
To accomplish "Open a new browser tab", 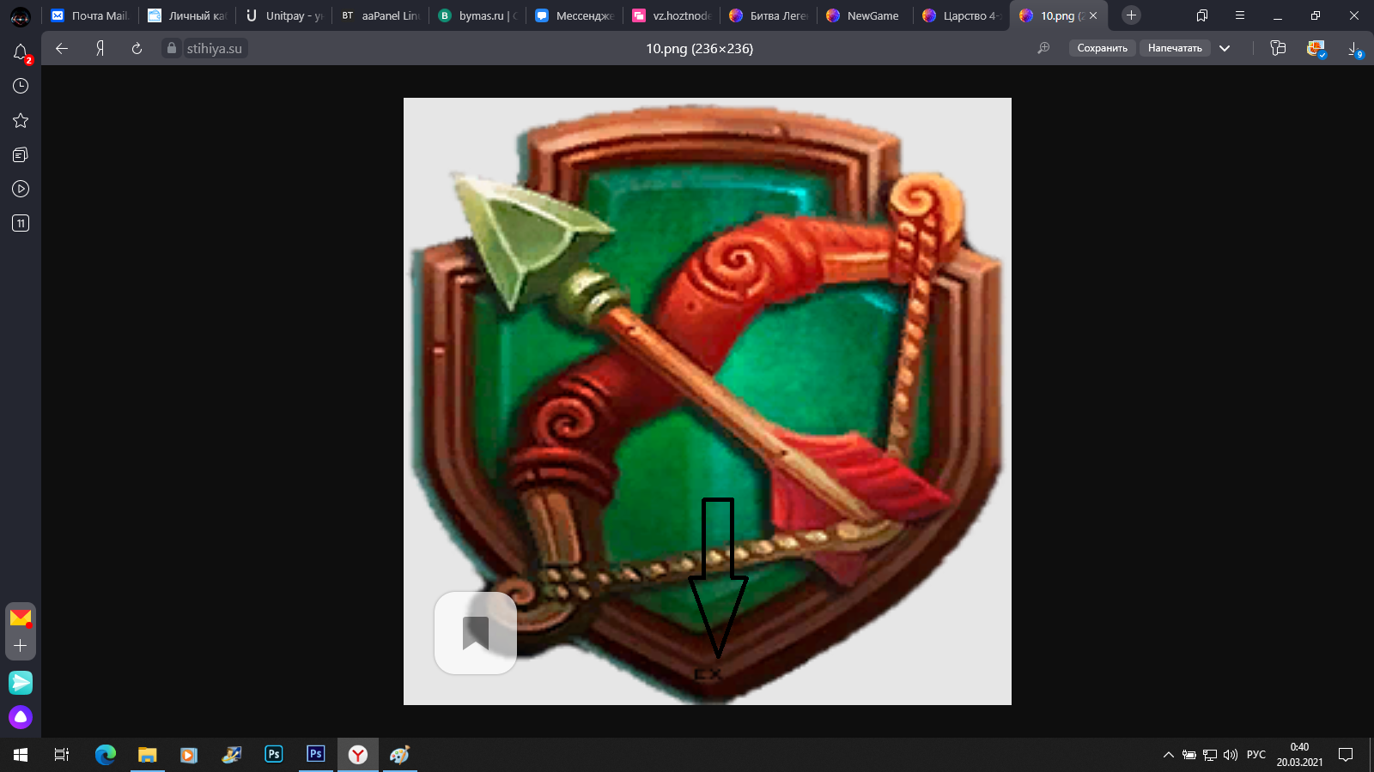I will [1131, 15].
